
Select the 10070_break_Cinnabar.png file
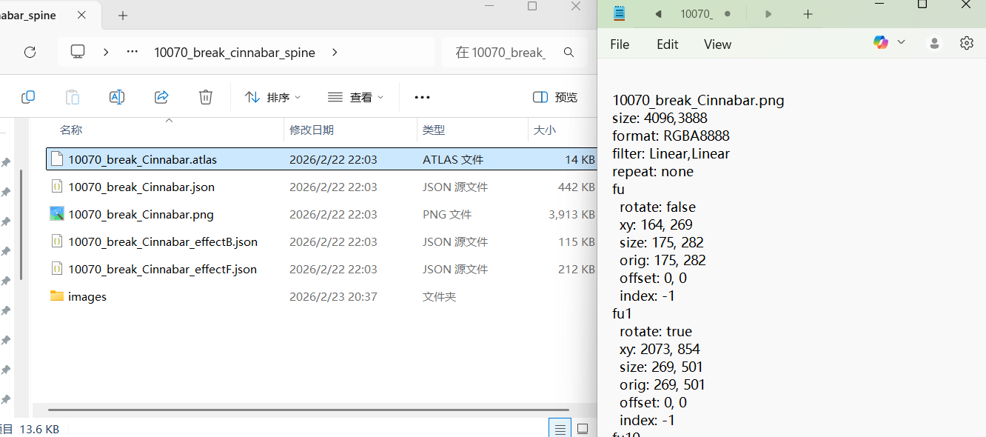click(141, 215)
